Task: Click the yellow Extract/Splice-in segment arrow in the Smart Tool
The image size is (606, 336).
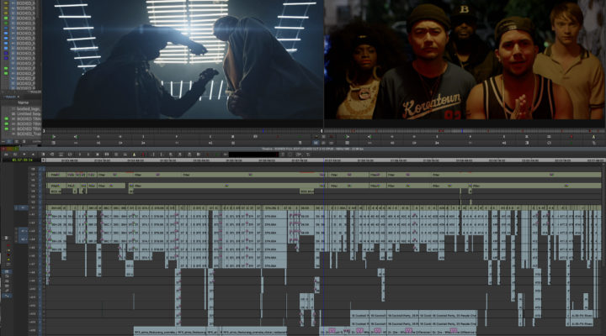Action: [8, 250]
